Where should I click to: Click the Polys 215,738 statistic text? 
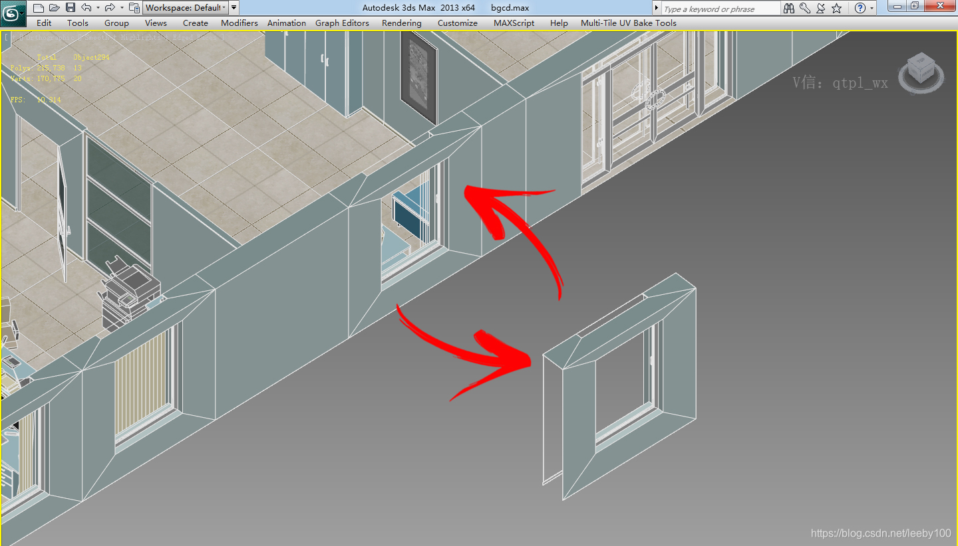click(38, 68)
